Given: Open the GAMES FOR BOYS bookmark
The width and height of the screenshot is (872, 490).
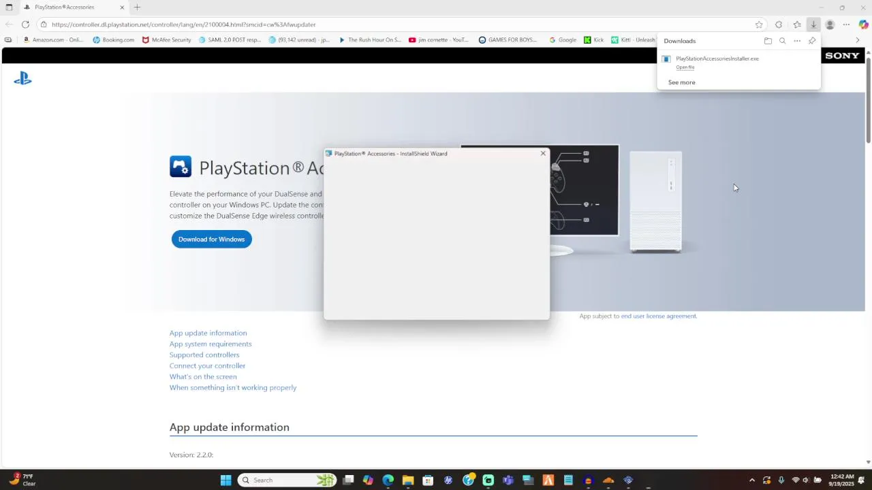Looking at the screenshot, I should tap(508, 40).
